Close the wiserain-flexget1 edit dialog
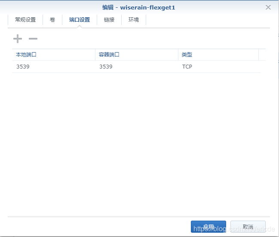This screenshot has height=237, width=279. coord(268,7)
